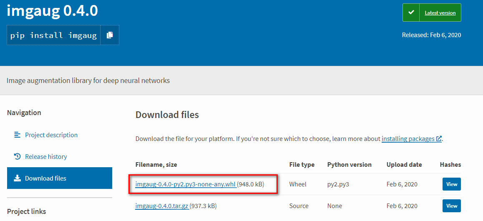Download imgaug-0.4.0.tar.gz source file
Viewport: 483px width, 221px height.
pos(162,206)
